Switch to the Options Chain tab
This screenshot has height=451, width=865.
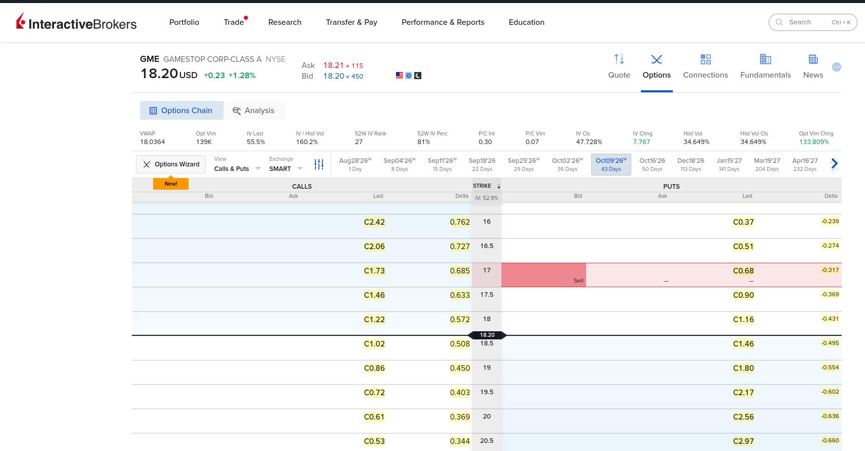(182, 111)
